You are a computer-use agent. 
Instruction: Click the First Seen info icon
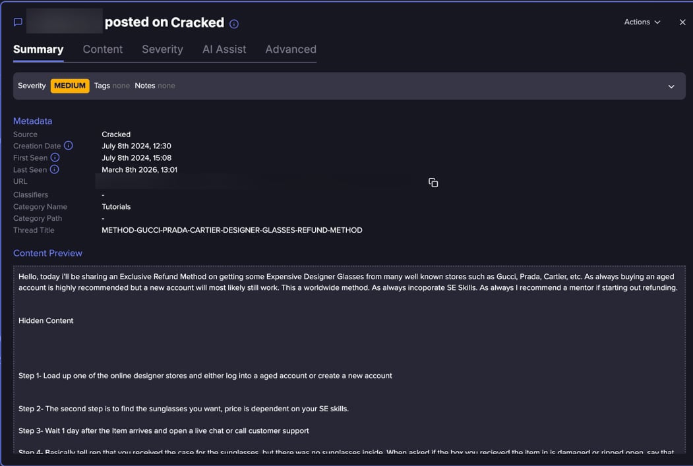pyautogui.click(x=55, y=158)
